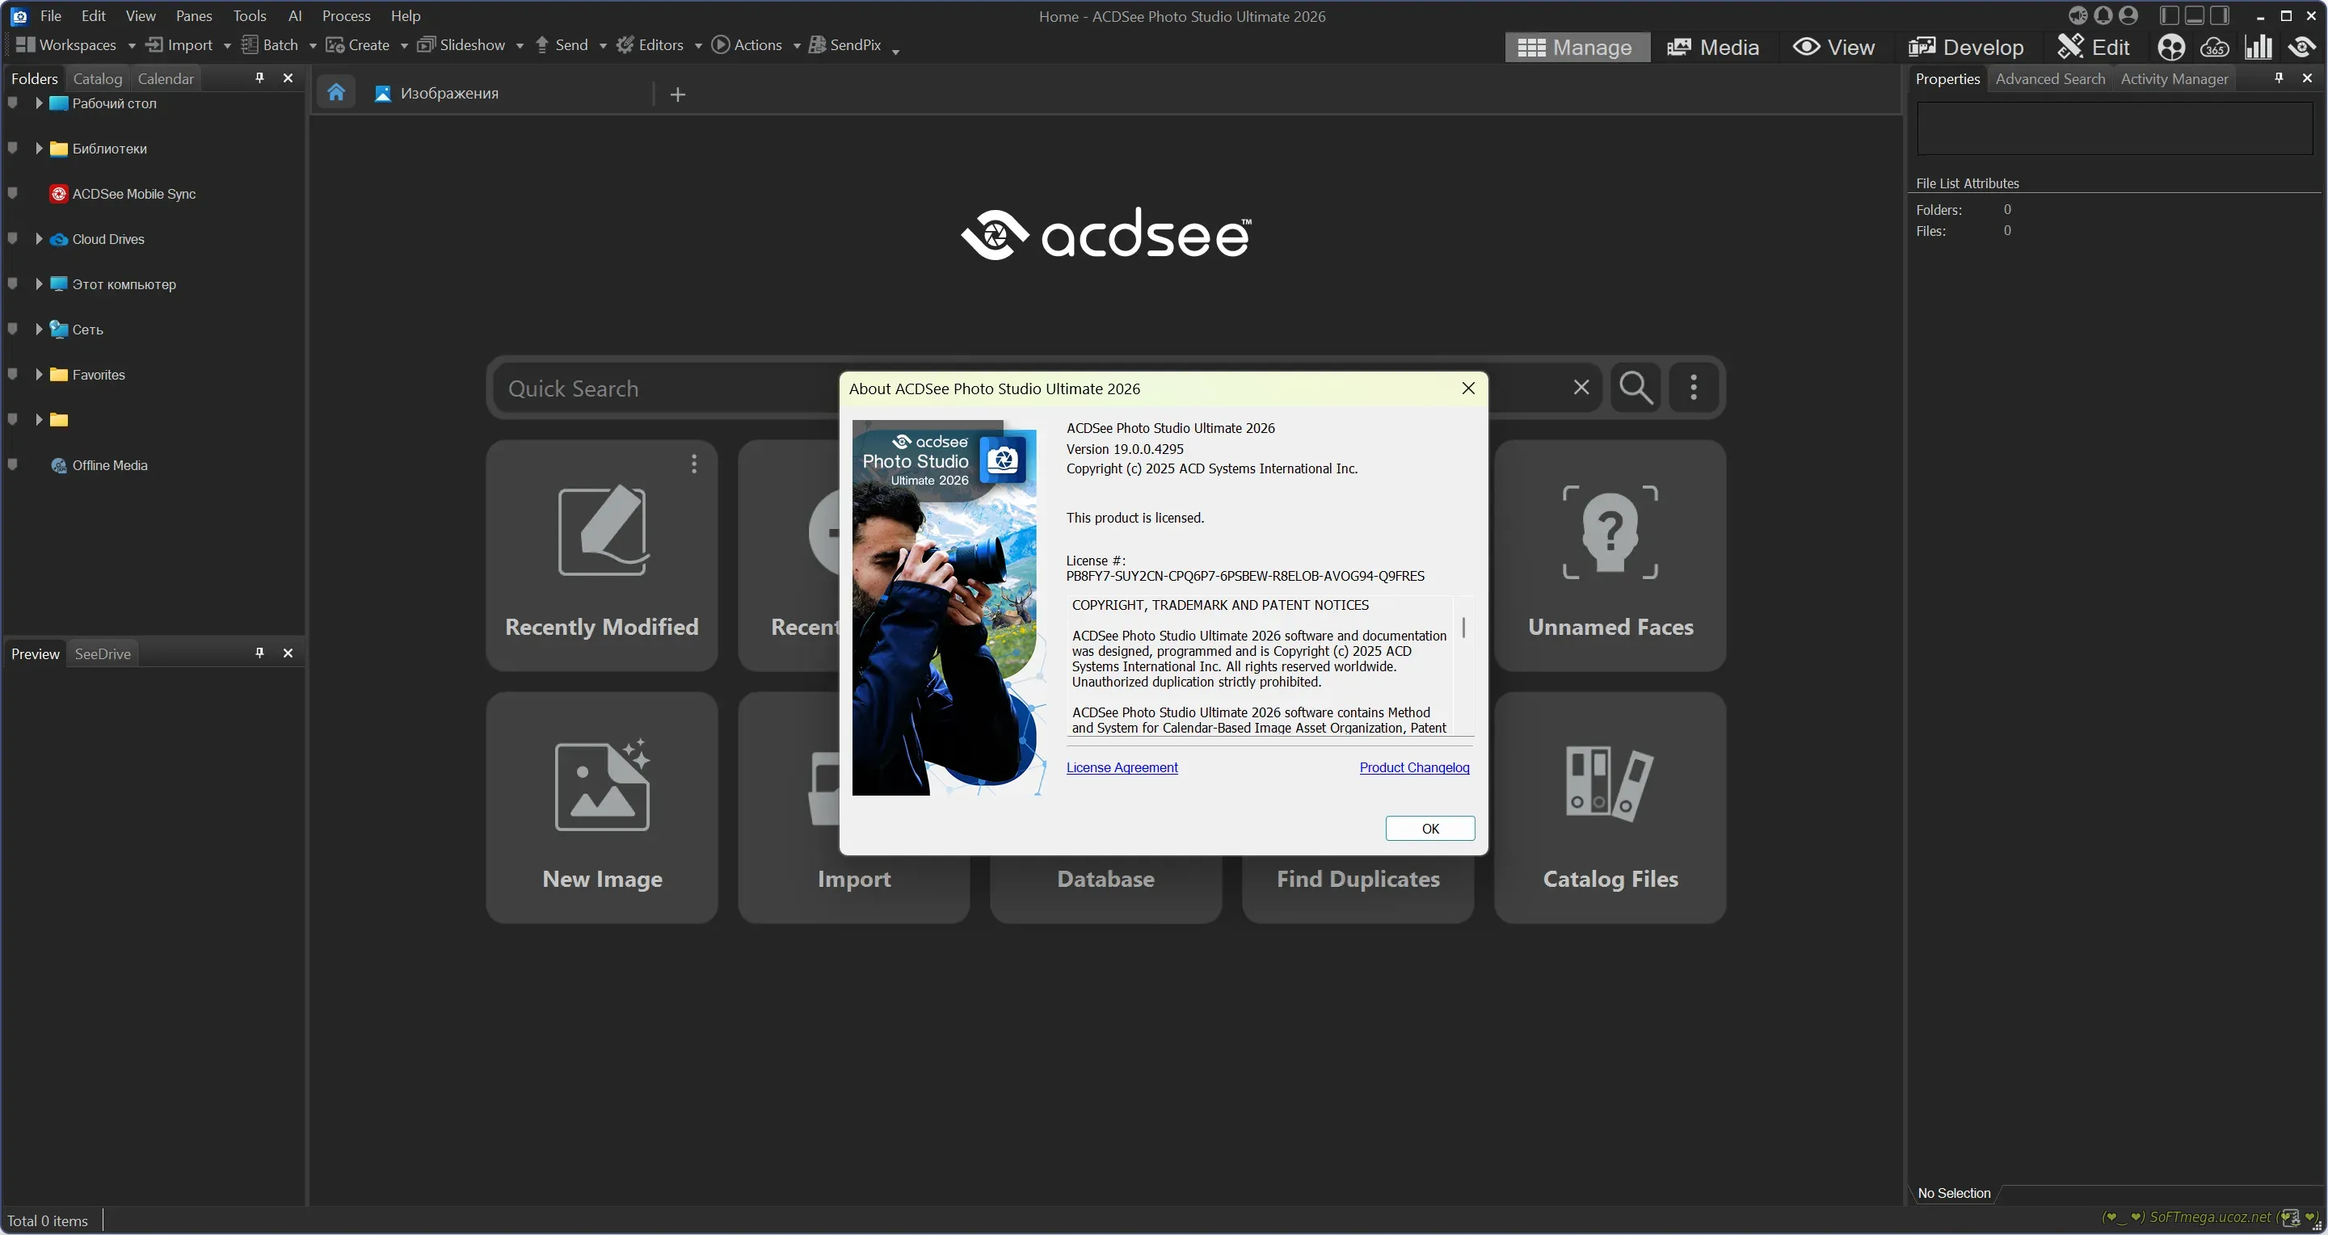This screenshot has height=1235, width=2328.
Task: Switch to Develop mode
Action: point(1967,47)
